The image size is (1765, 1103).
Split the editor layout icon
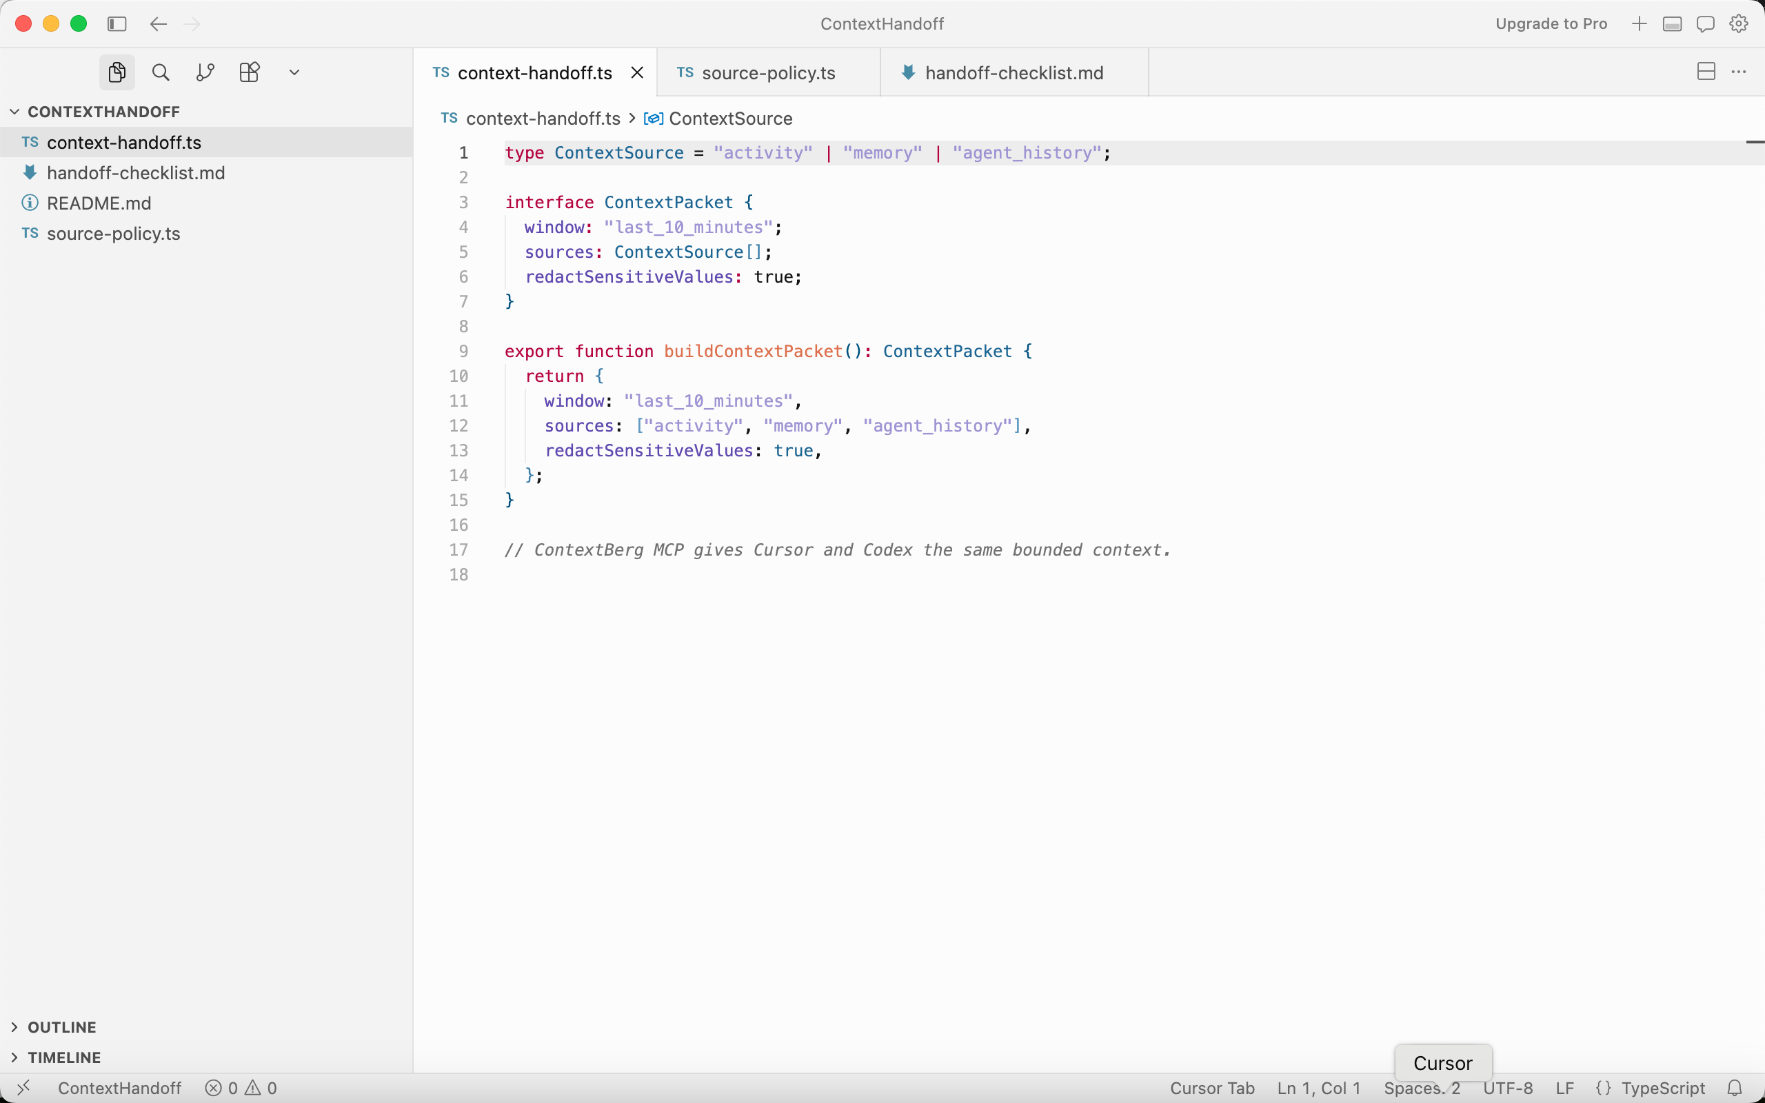[1706, 72]
